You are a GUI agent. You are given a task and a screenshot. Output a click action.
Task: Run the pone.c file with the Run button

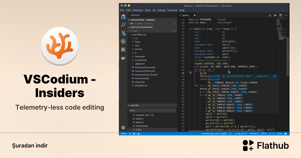[x=275, y=15]
